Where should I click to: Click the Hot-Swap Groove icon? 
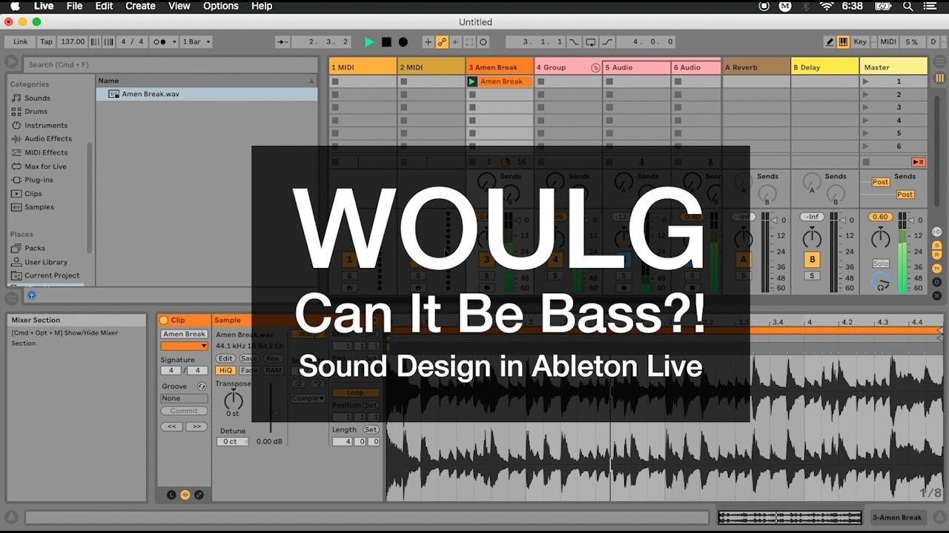coord(201,386)
